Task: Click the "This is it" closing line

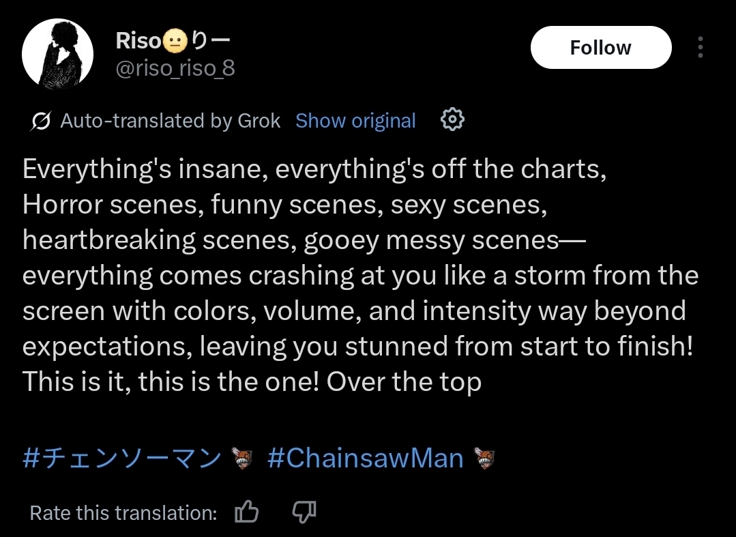Action: [x=252, y=382]
